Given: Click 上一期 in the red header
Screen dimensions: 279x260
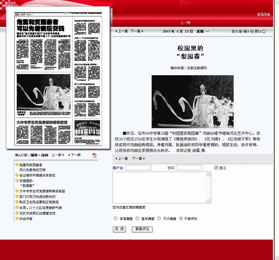Looking at the screenshot, I should [185, 23].
